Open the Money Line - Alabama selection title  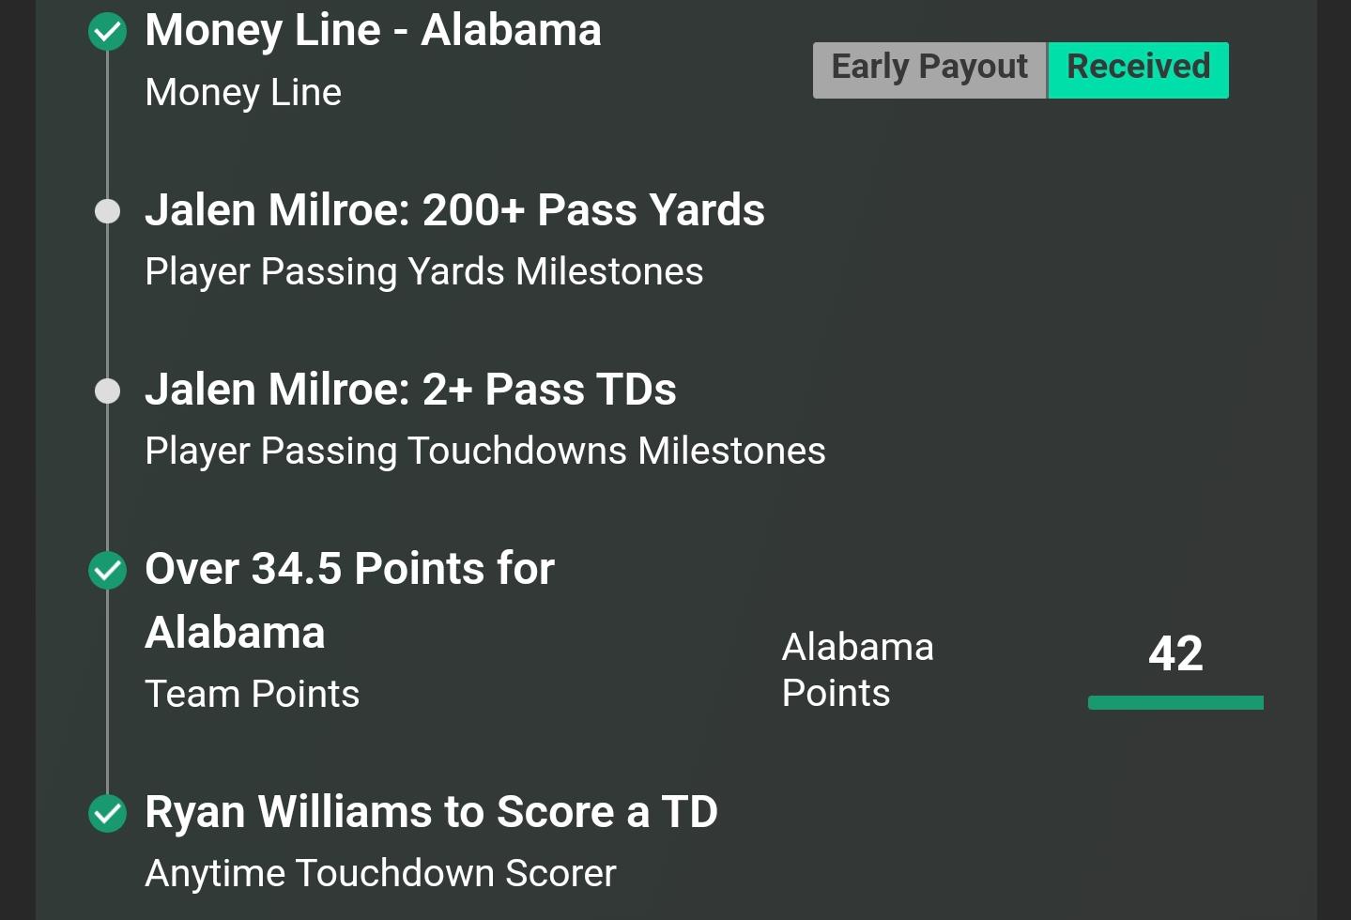373,30
